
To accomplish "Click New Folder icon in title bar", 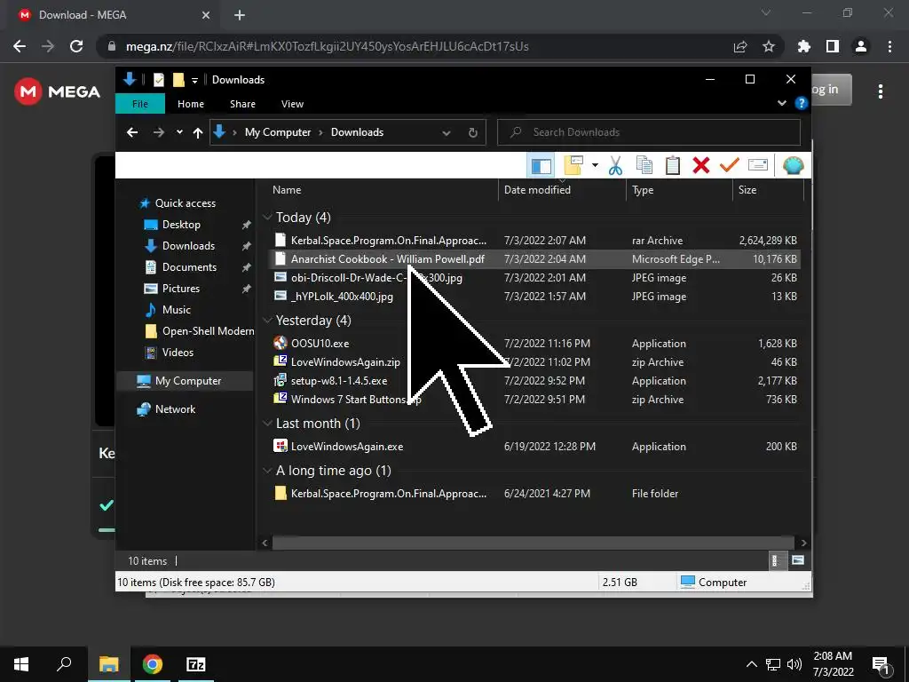I will [178, 80].
